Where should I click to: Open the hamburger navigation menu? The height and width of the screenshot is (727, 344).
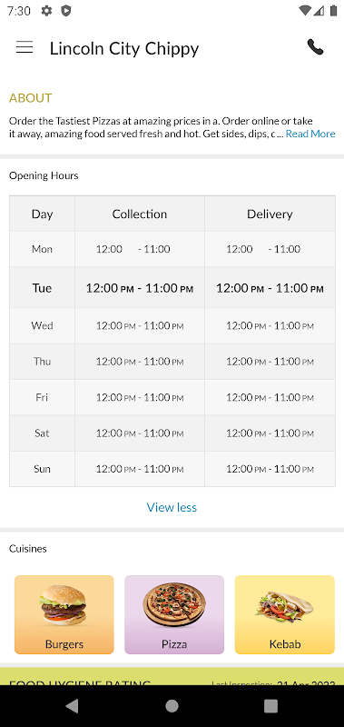pos(25,47)
